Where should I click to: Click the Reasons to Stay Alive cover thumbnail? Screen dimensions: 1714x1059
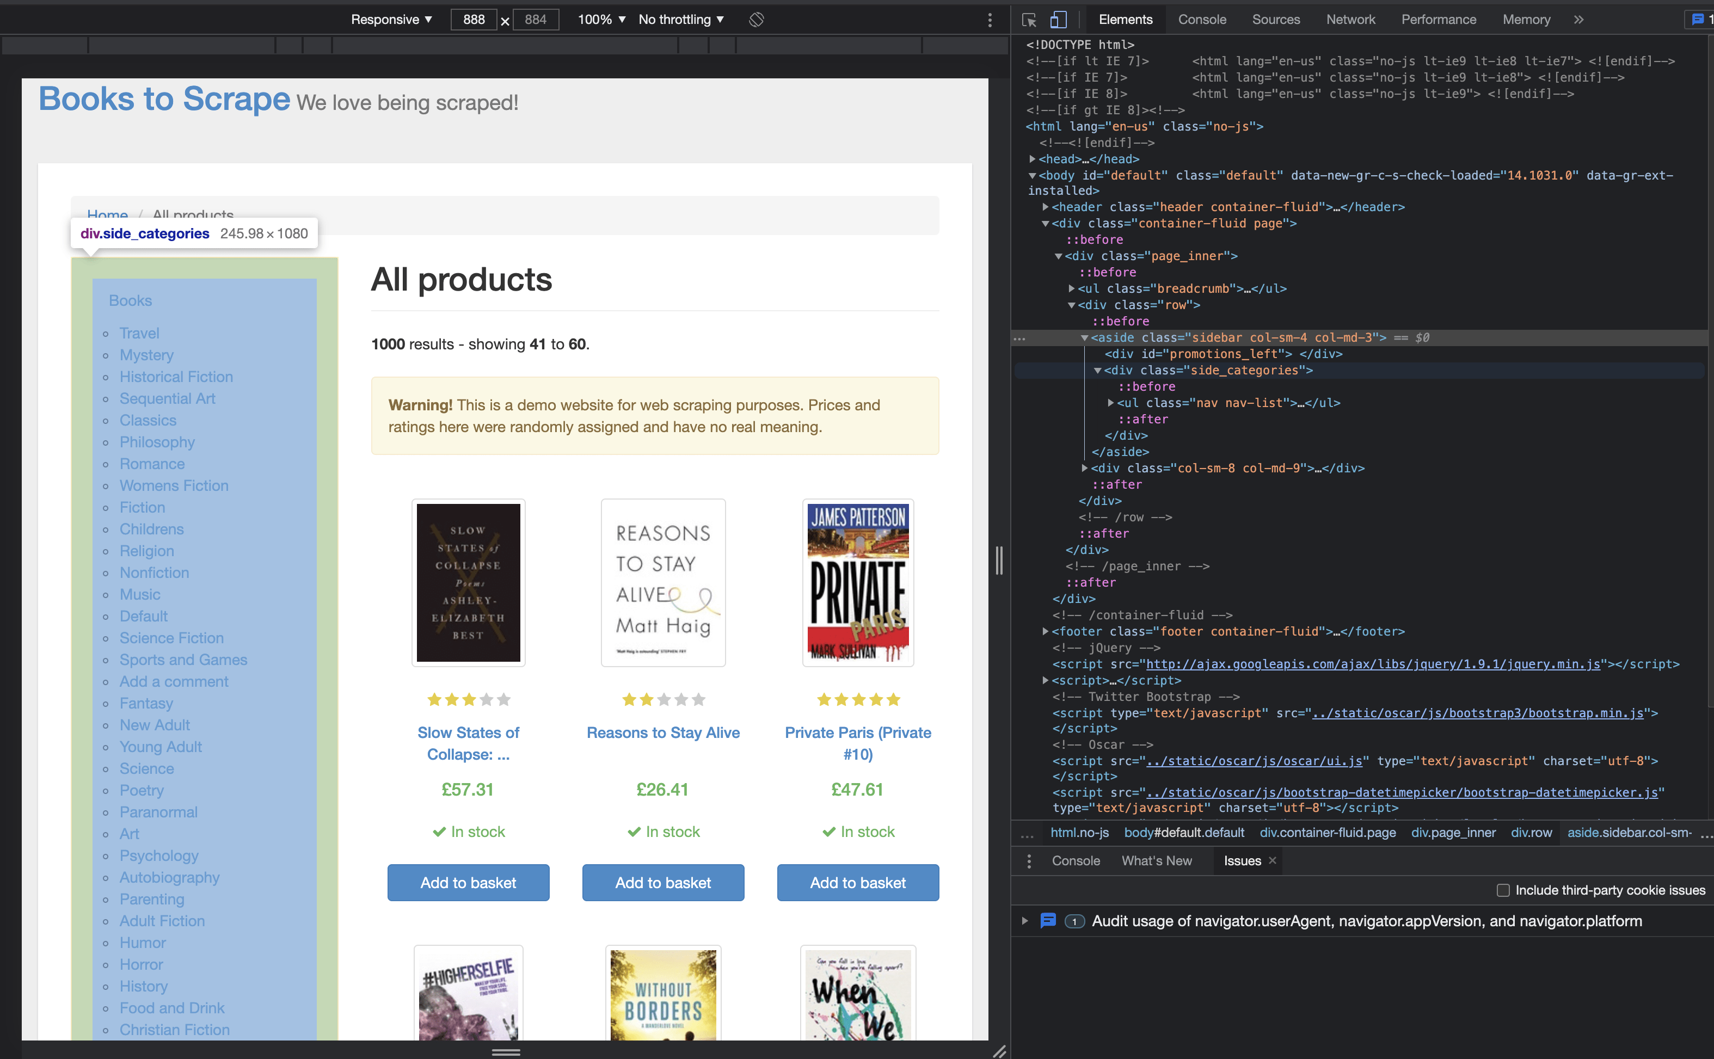[662, 583]
